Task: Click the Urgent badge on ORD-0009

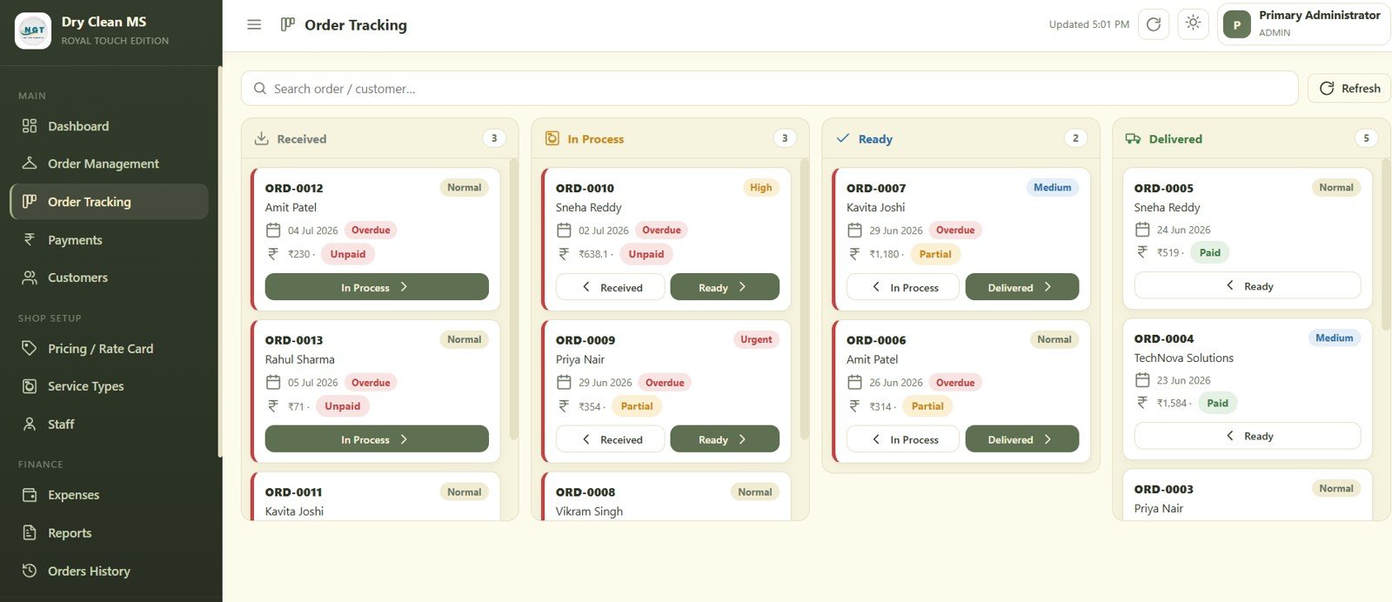Action: (x=756, y=339)
